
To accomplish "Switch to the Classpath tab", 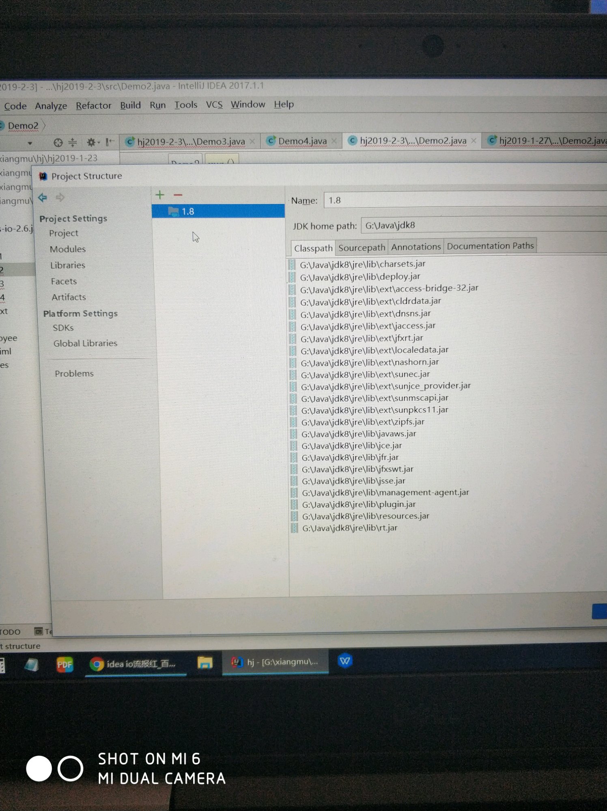I will coord(313,248).
